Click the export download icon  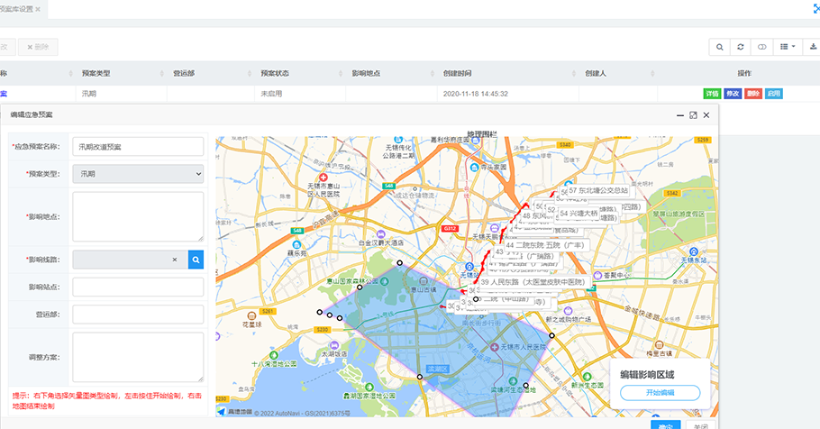click(813, 46)
